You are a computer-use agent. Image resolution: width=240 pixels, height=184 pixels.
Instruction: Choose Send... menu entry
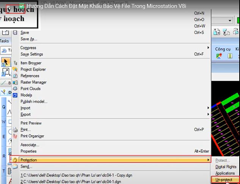coord(26,167)
